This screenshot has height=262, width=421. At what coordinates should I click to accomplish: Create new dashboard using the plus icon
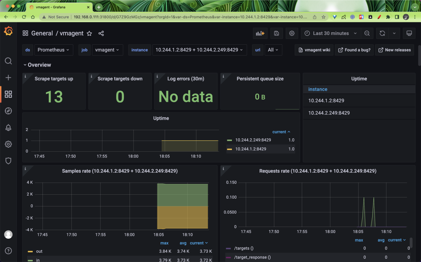(x=8, y=77)
